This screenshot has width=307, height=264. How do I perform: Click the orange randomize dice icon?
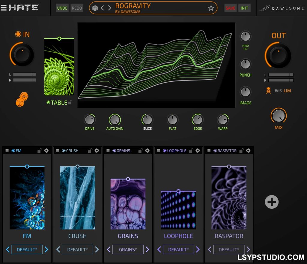pyautogui.click(x=22, y=99)
